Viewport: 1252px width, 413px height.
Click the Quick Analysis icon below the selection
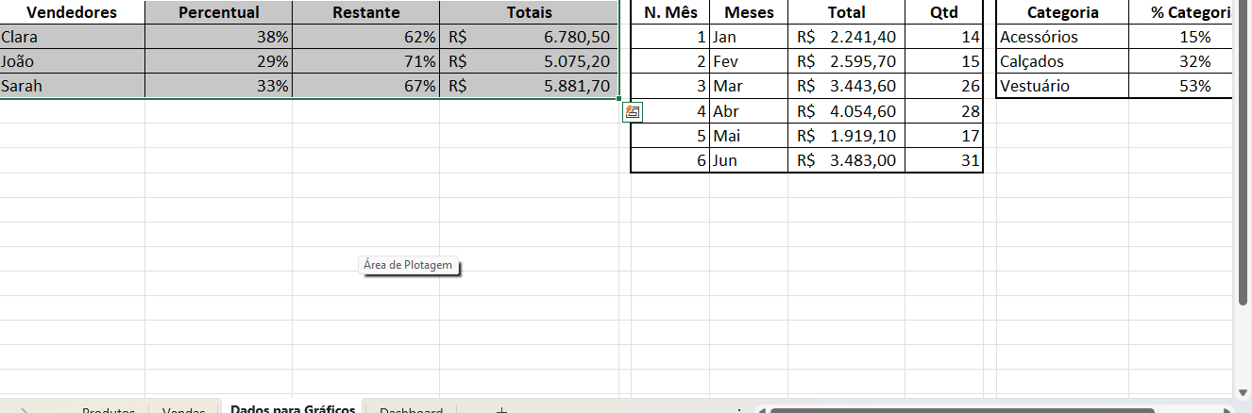(x=633, y=112)
